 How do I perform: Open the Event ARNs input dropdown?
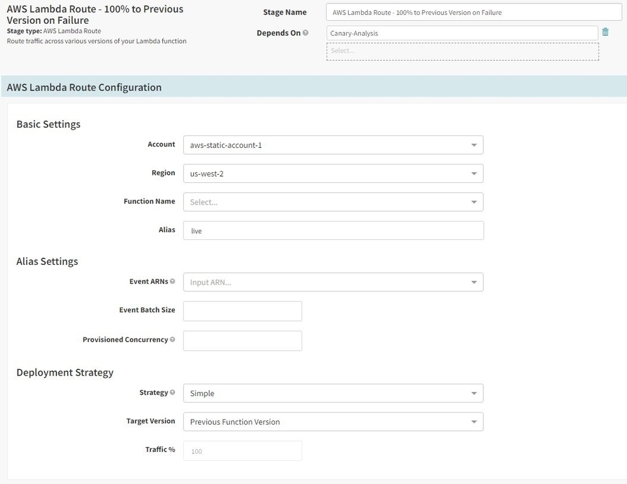(x=333, y=282)
